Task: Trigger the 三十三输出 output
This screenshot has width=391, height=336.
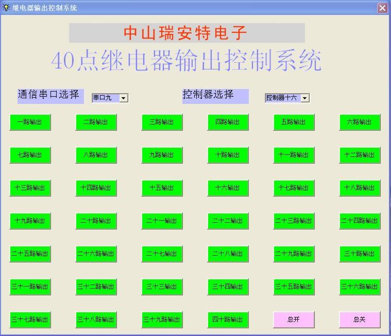Action: 162,287
